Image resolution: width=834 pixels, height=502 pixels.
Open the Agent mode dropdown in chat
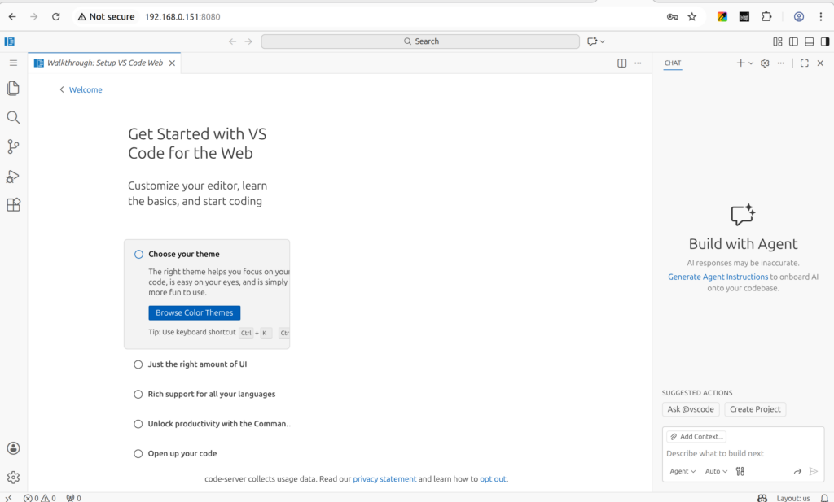coord(683,471)
